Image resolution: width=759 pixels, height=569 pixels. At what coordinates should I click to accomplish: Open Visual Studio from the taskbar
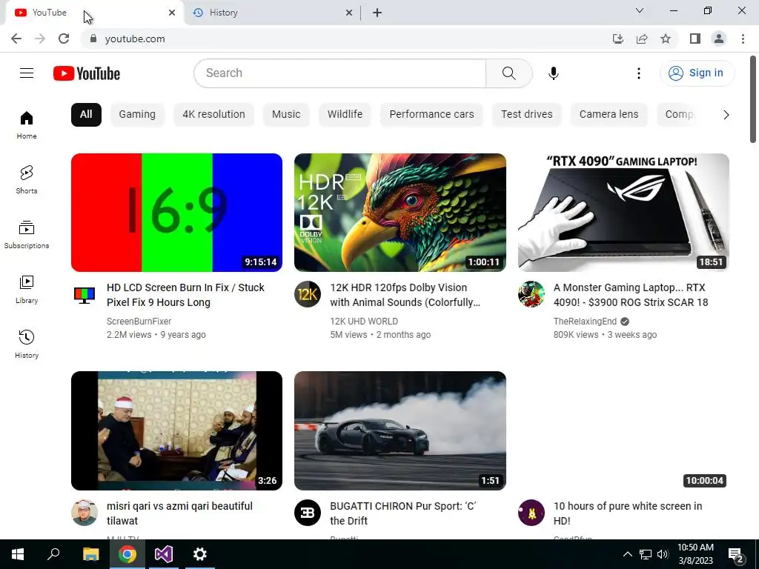click(164, 554)
